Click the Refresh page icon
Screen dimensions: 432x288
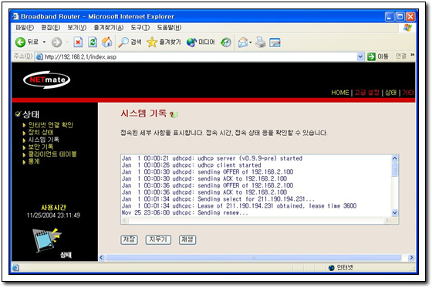93,42
